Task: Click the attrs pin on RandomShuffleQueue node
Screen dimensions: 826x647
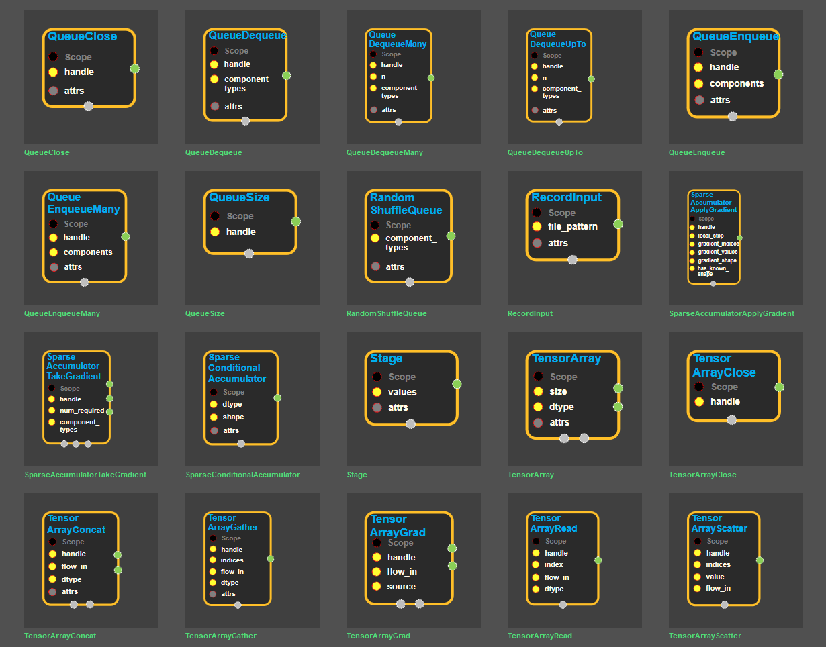Action: [x=375, y=266]
